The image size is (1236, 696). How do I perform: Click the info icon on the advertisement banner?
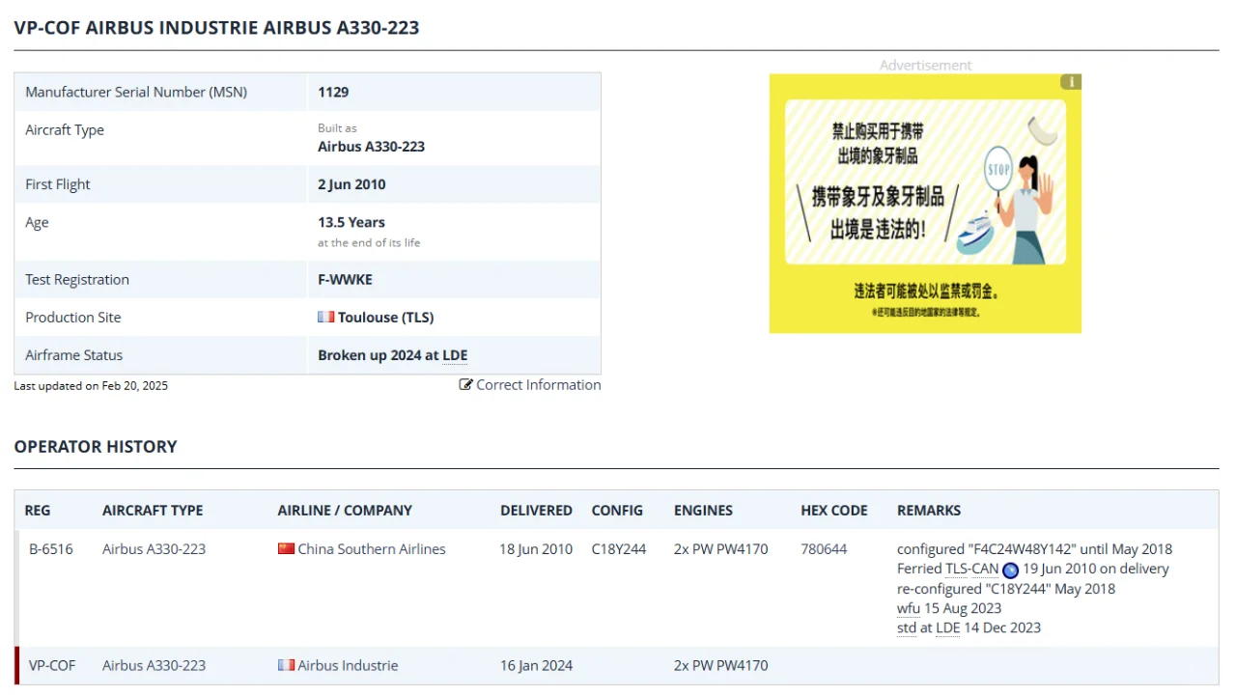tap(1070, 82)
